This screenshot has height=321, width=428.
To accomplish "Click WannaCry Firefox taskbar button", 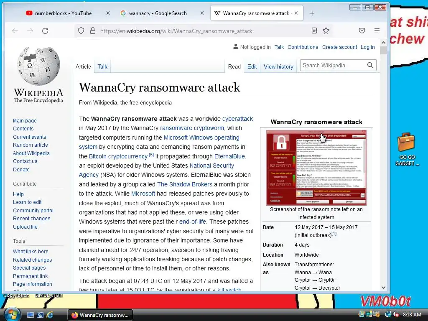I will click(100, 315).
